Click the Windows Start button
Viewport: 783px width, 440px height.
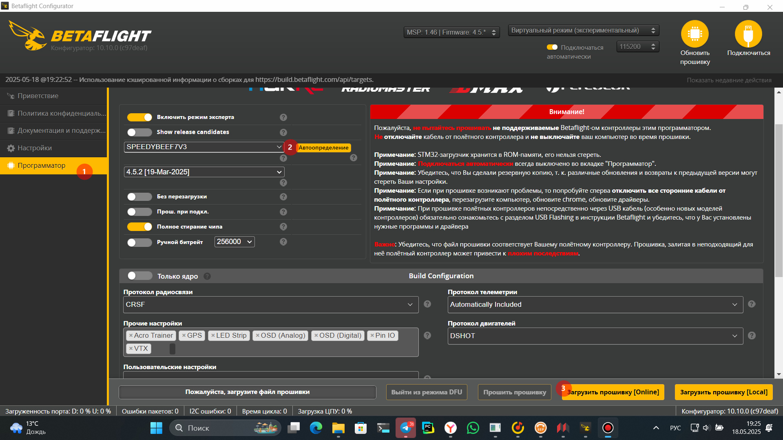[156, 428]
